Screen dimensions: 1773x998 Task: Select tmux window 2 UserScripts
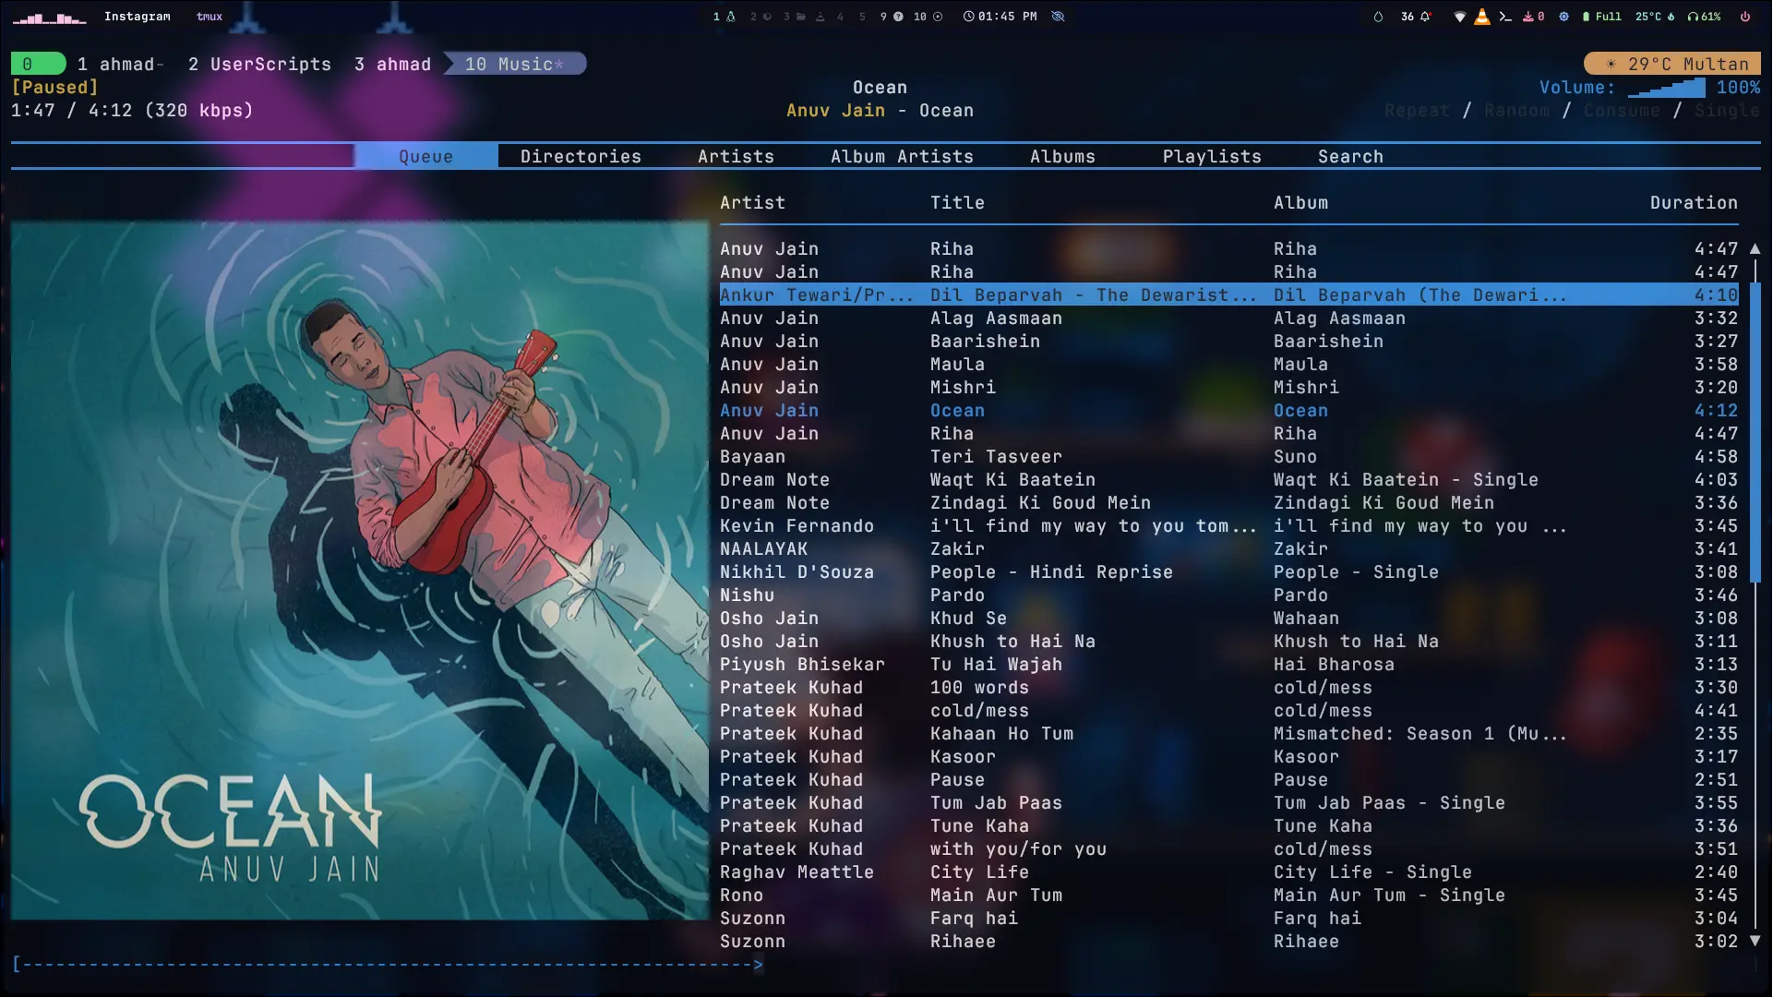[x=259, y=65]
